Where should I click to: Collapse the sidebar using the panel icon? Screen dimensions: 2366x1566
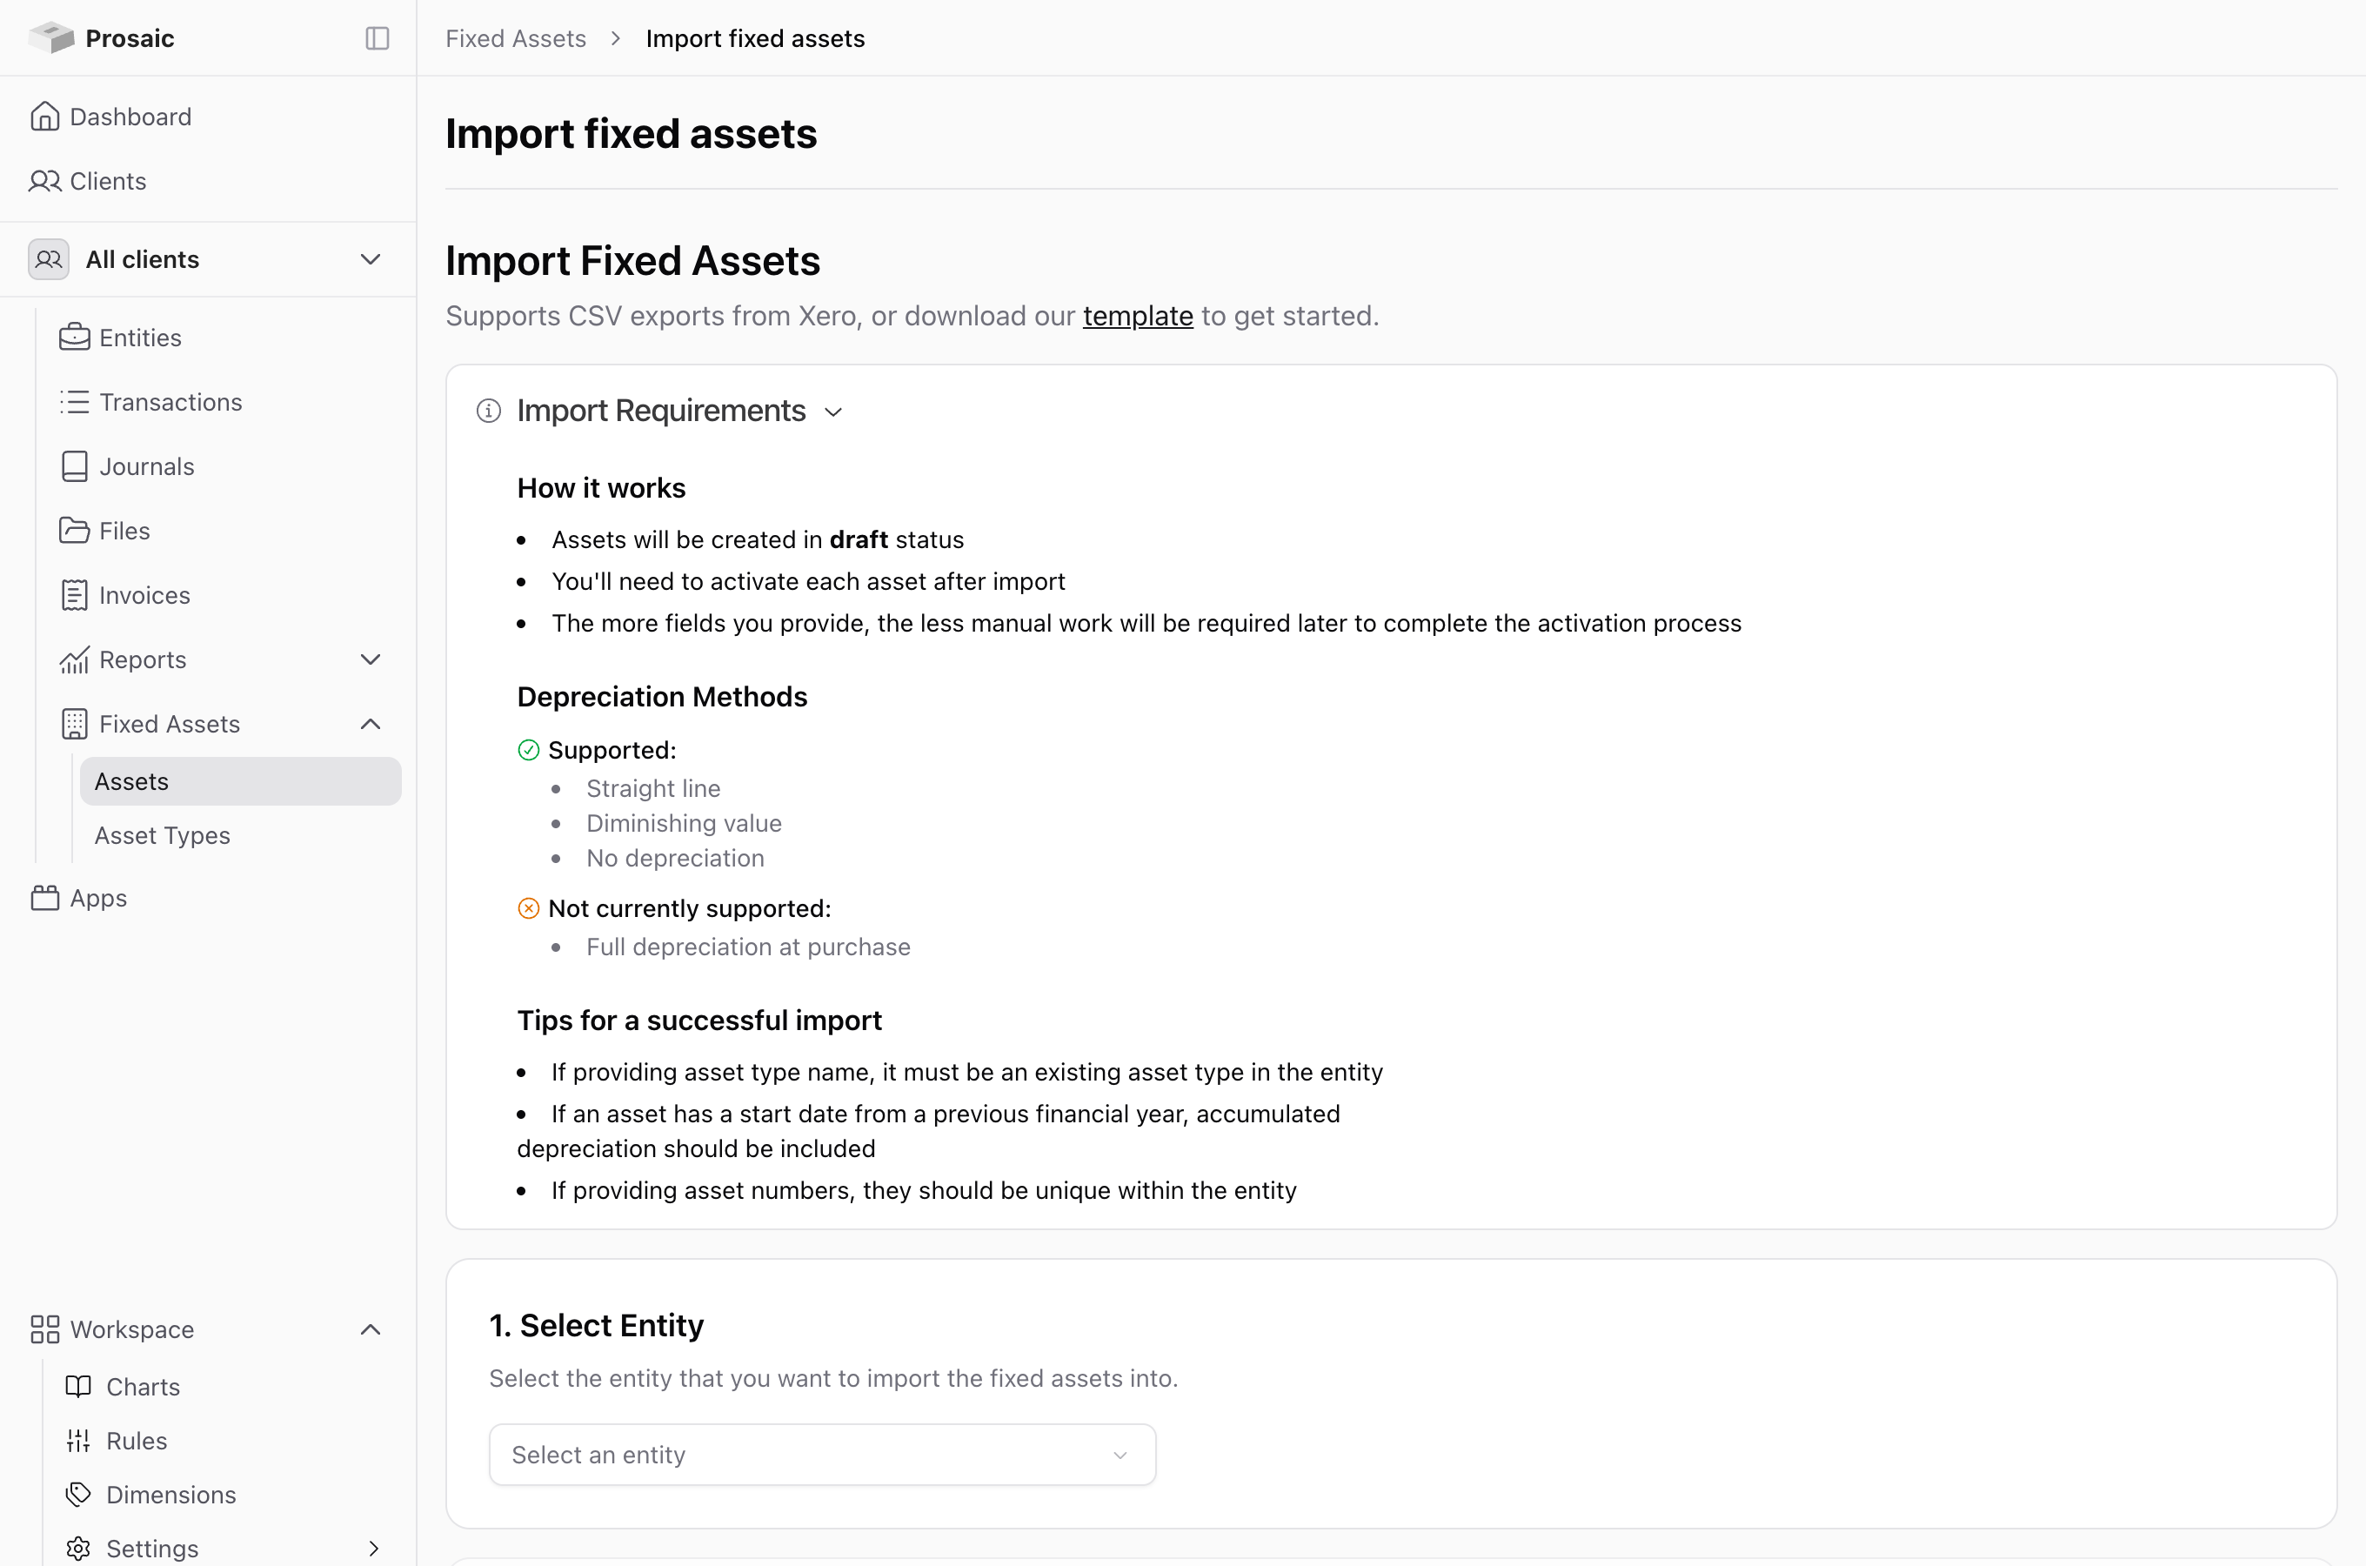coord(378,38)
